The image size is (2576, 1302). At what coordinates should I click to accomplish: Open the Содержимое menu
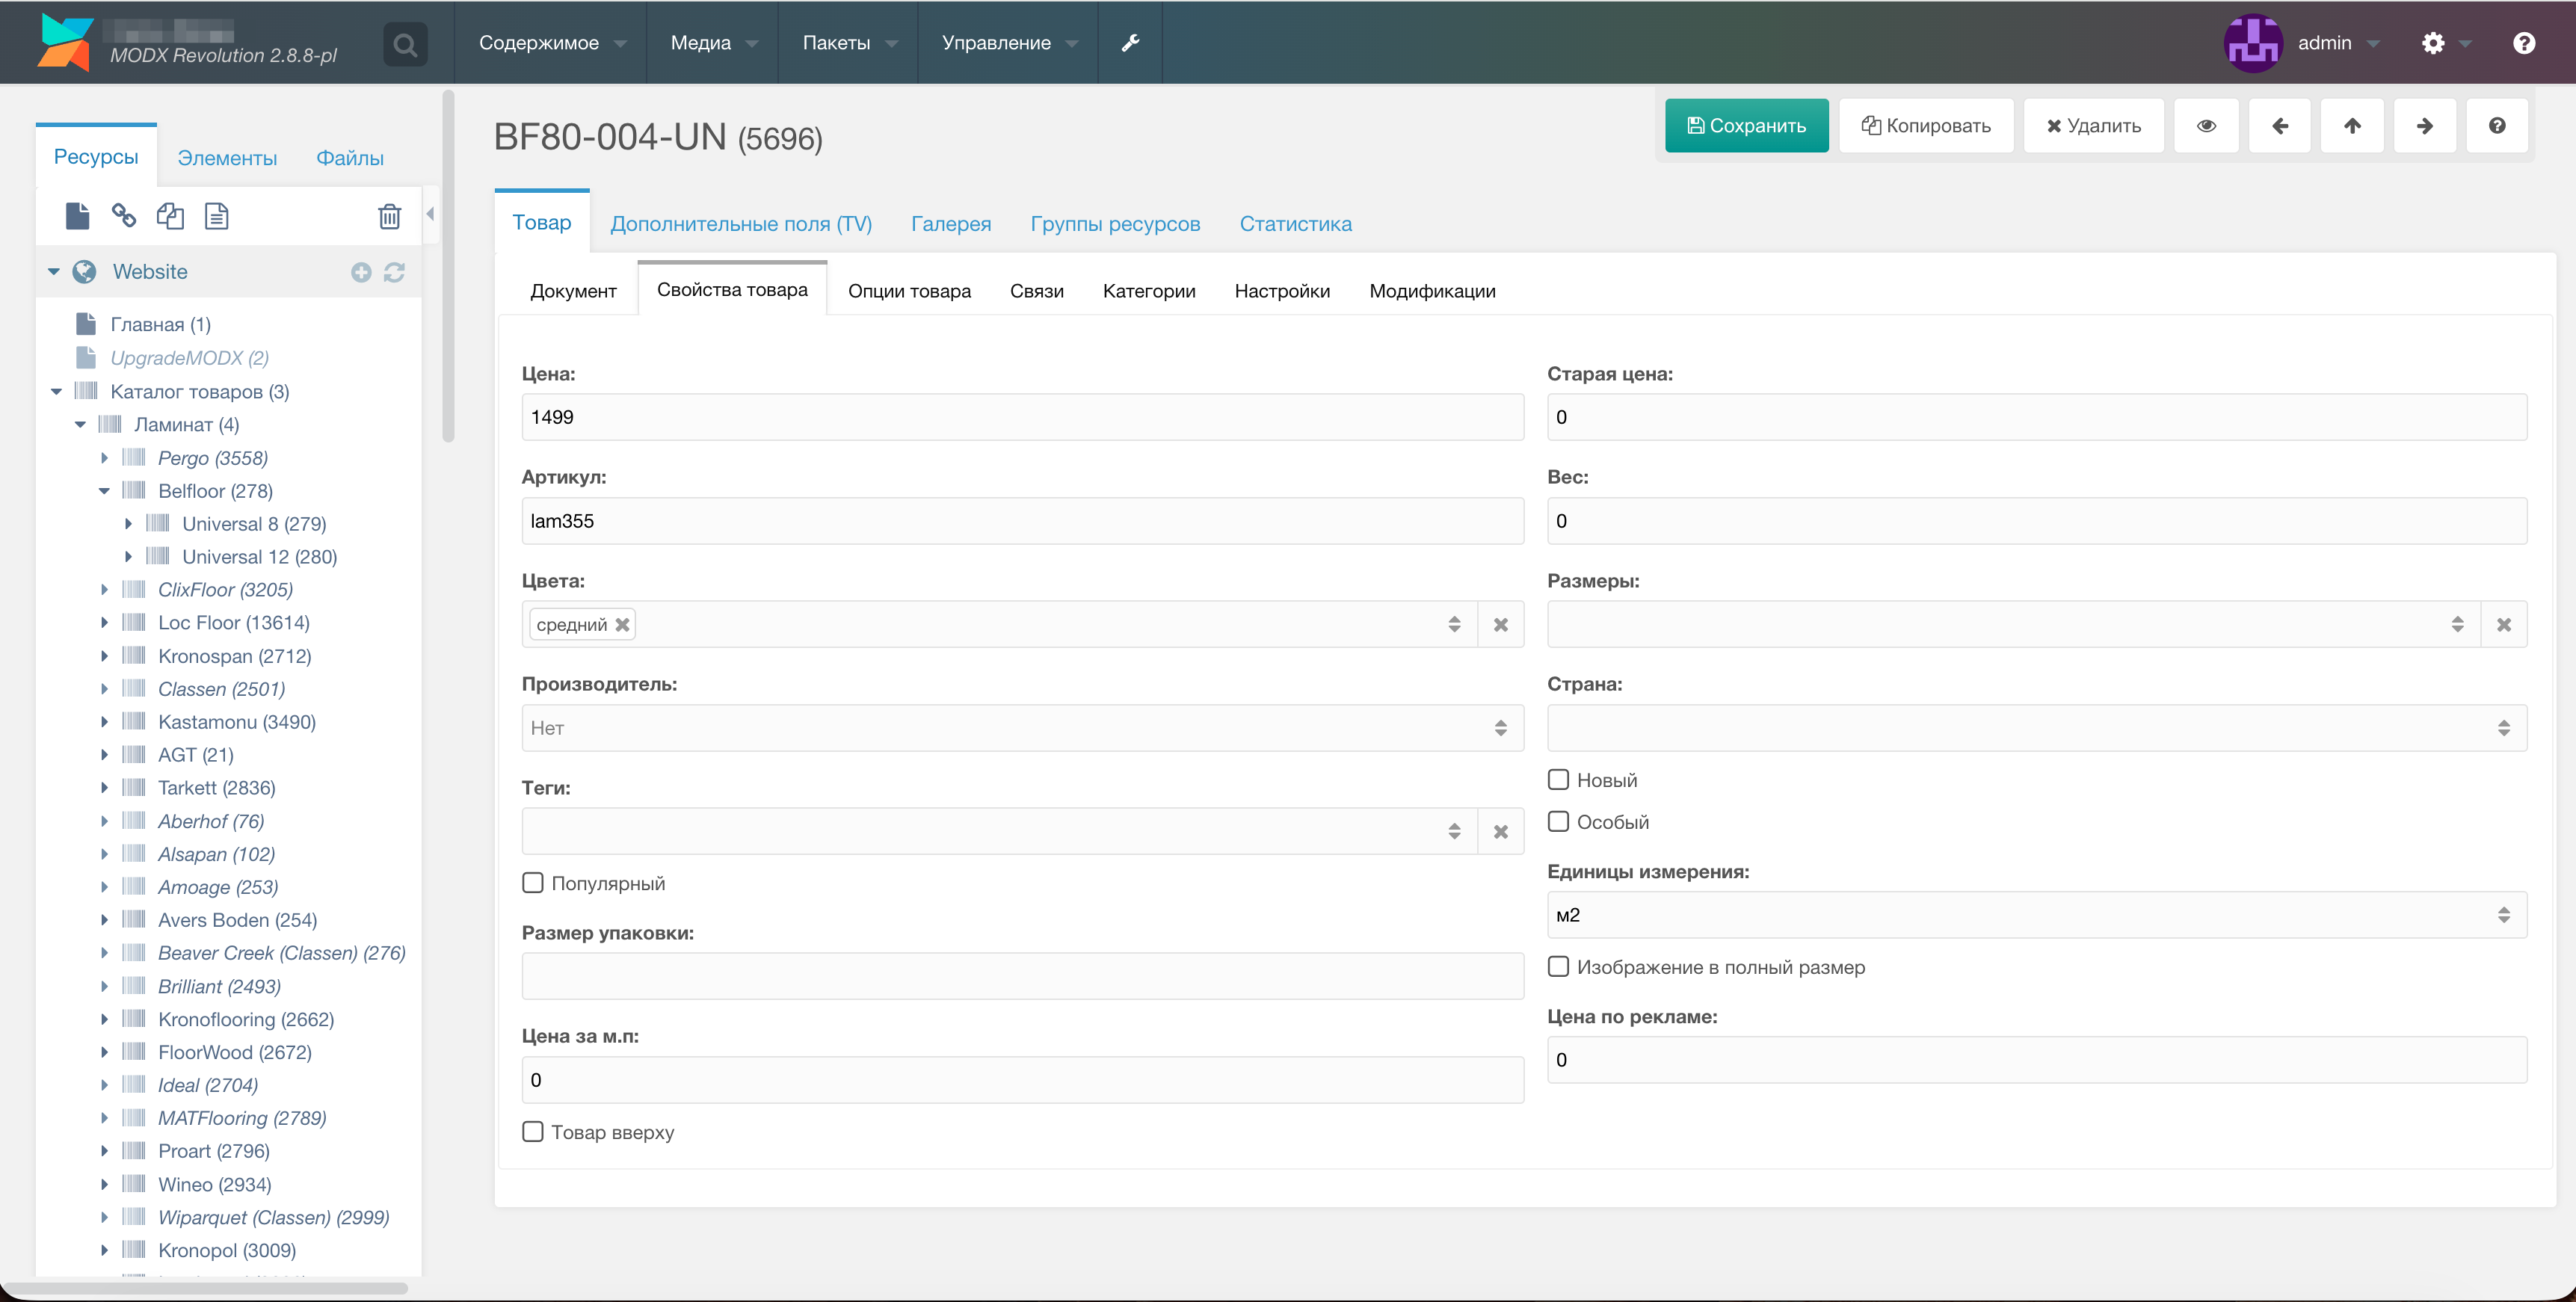coord(551,43)
